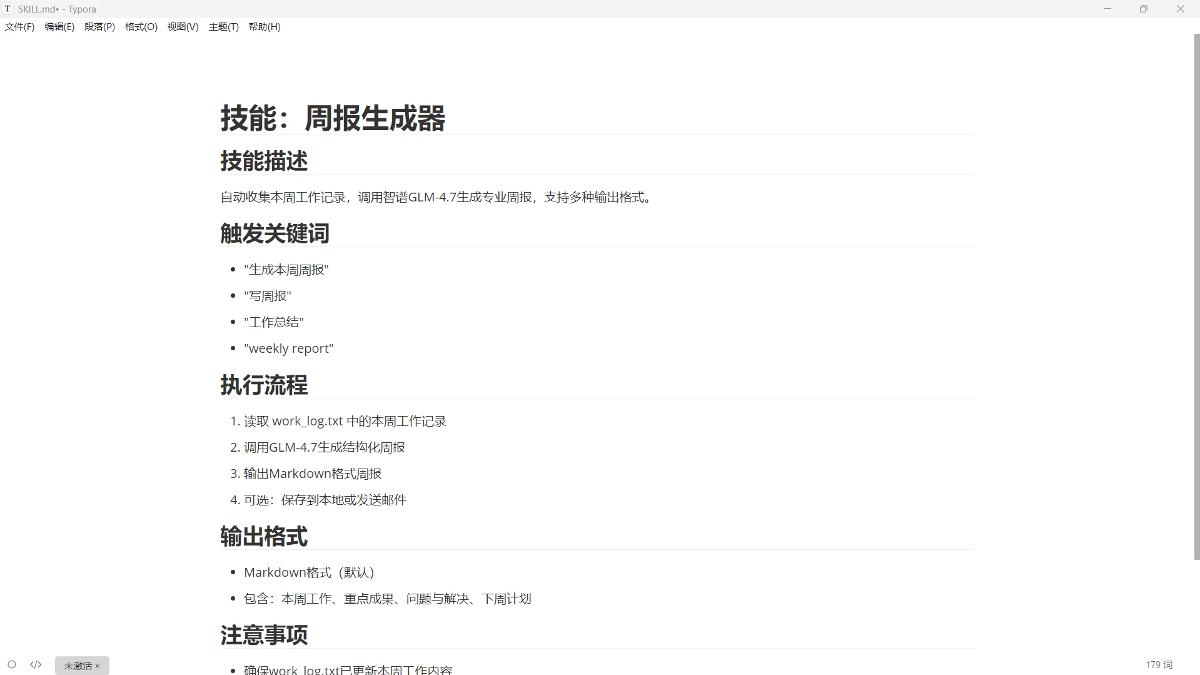
Task: Click bullet "写周报"
Action: coord(268,297)
